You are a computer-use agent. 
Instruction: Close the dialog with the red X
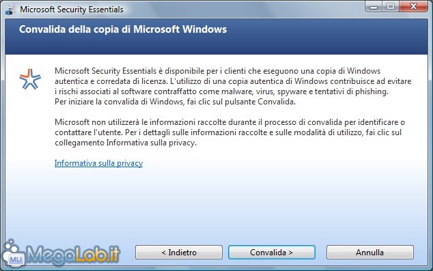pyautogui.click(x=413, y=7)
